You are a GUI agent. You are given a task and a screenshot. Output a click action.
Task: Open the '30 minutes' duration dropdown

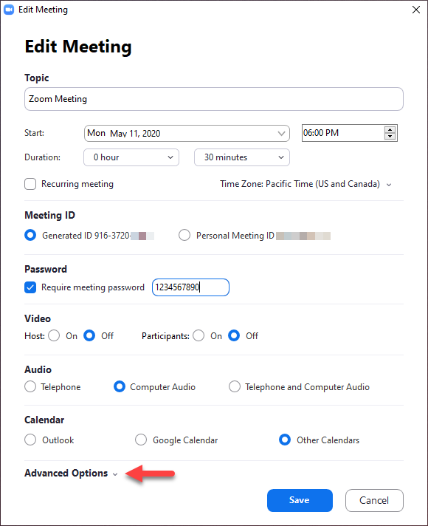(x=242, y=157)
